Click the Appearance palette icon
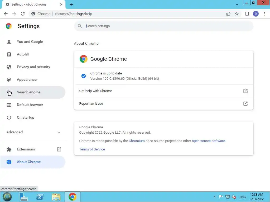This screenshot has width=270, height=202. 9,79
